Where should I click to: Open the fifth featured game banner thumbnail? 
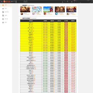pos(71,9)
